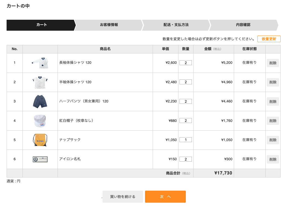The height and width of the screenshot is (212, 293).
Task: Click the red-white cap product image
Action: point(40,121)
